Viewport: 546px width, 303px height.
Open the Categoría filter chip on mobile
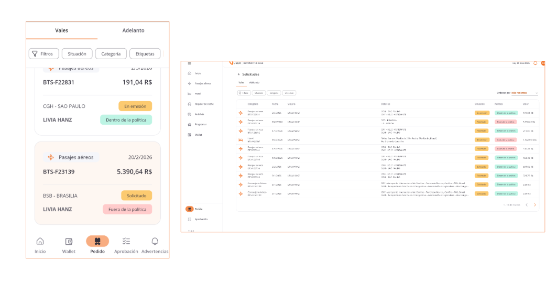[111, 53]
